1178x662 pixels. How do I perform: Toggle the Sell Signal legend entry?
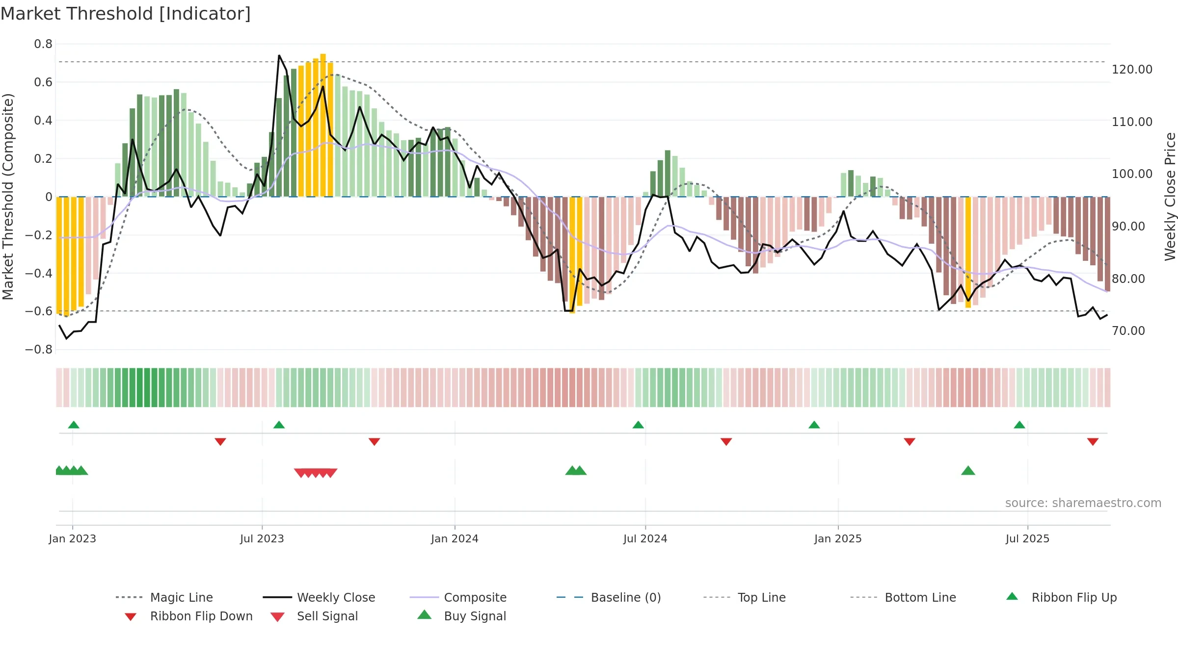pos(314,616)
